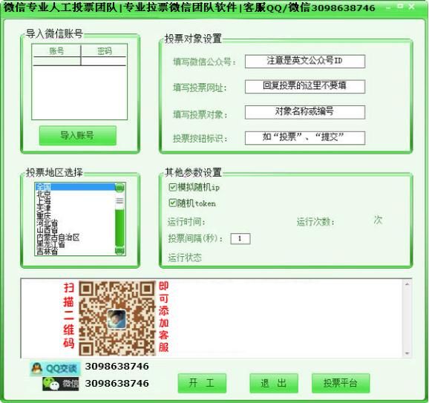Select 北京 in the region list
The width and height of the screenshot is (429, 403).
pyautogui.click(x=75, y=194)
